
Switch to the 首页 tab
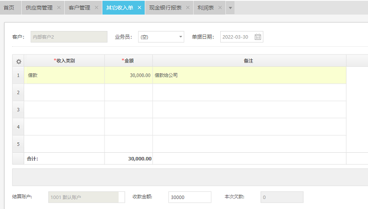tap(9, 8)
